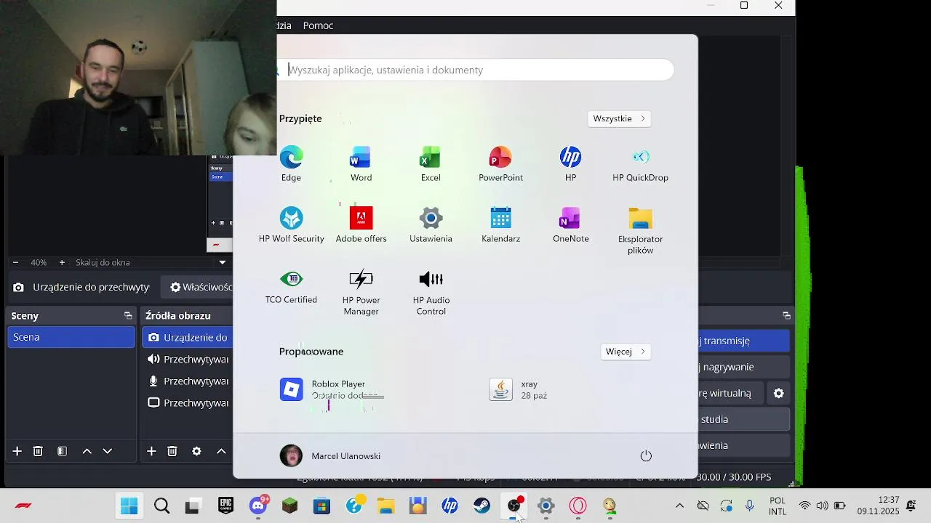Open TCO Certified app
Screen dimensions: 931x523
pyautogui.click(x=291, y=286)
